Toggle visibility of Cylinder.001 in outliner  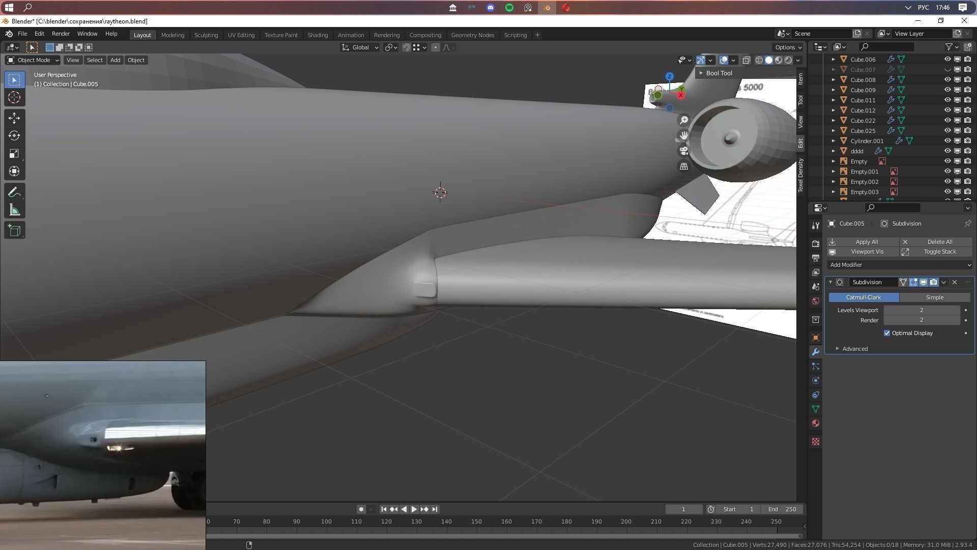pyautogui.click(x=947, y=141)
